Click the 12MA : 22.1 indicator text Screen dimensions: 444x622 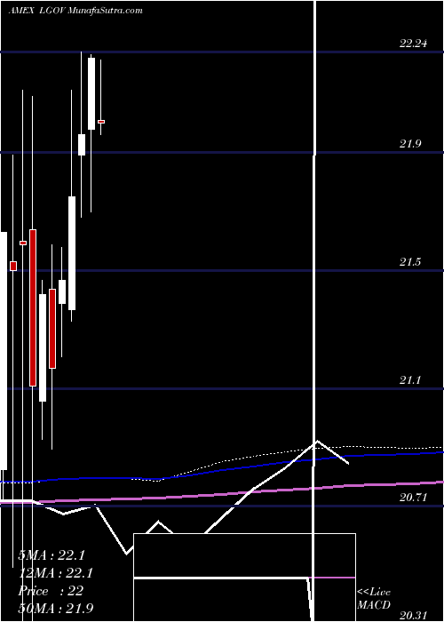56,573
